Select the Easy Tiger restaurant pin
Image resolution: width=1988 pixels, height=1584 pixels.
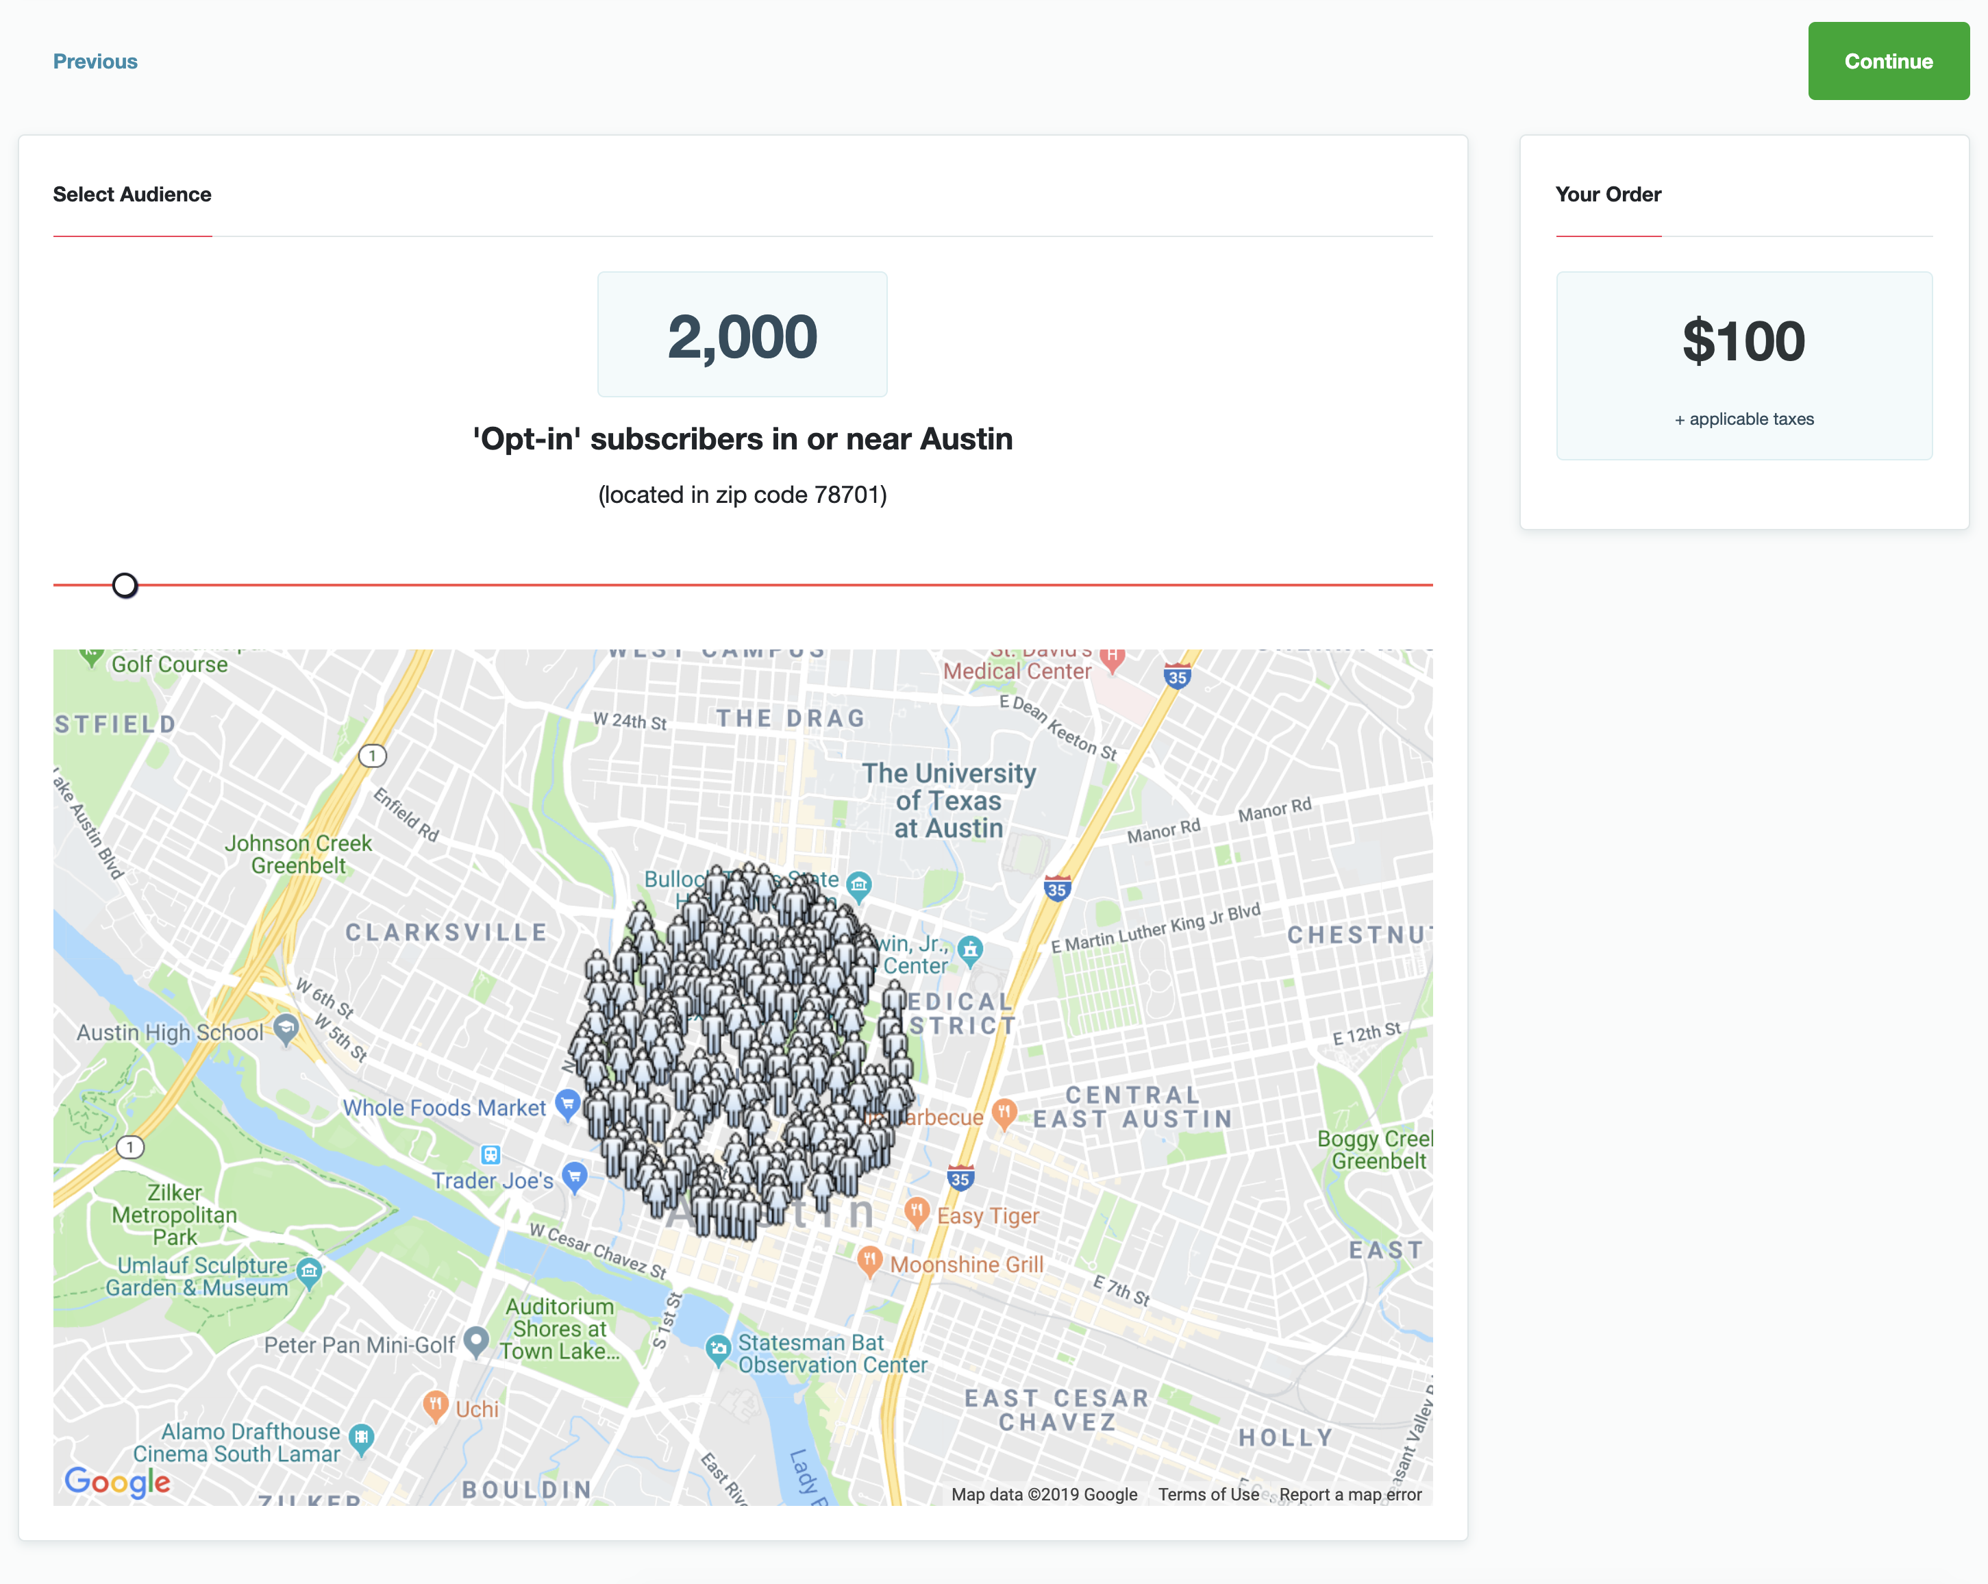(917, 1211)
